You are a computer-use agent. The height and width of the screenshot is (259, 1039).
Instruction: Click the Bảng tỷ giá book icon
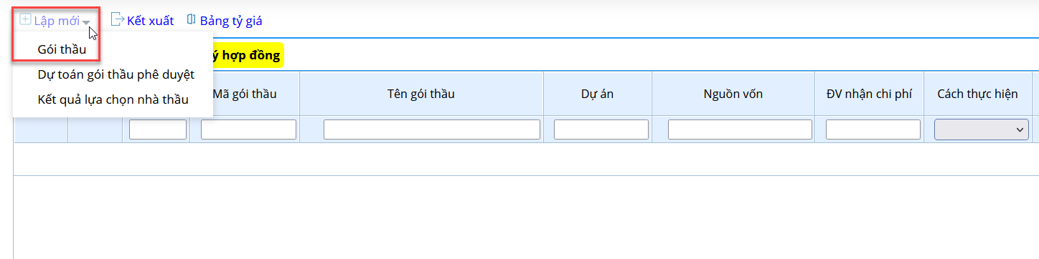[191, 20]
